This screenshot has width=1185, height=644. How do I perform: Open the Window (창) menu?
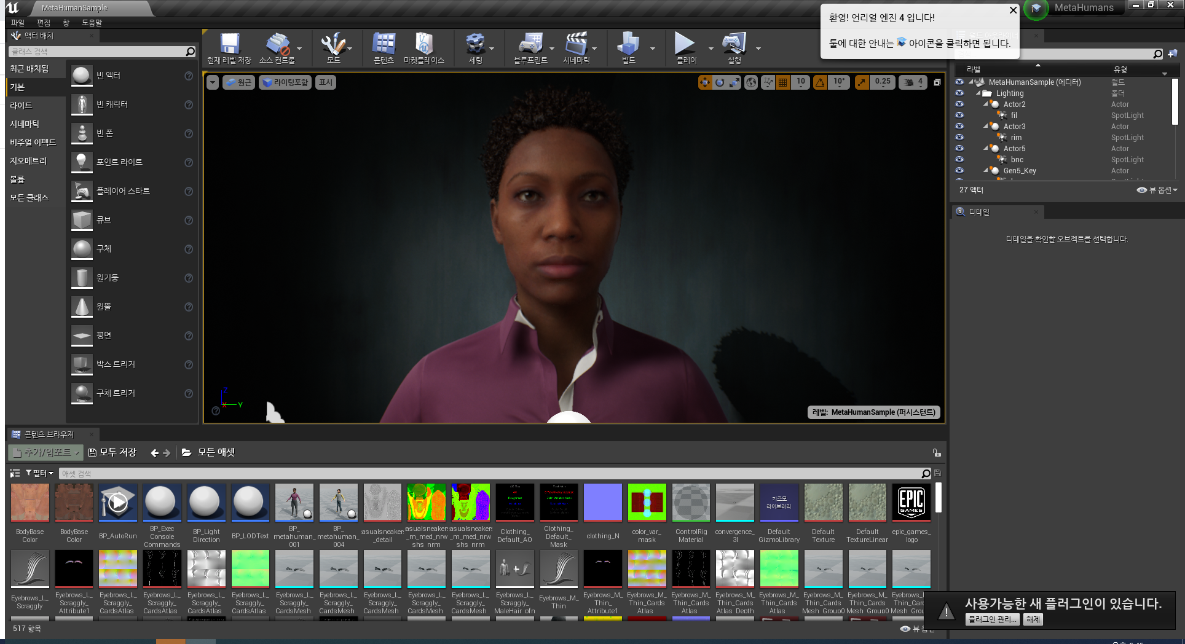(x=66, y=23)
